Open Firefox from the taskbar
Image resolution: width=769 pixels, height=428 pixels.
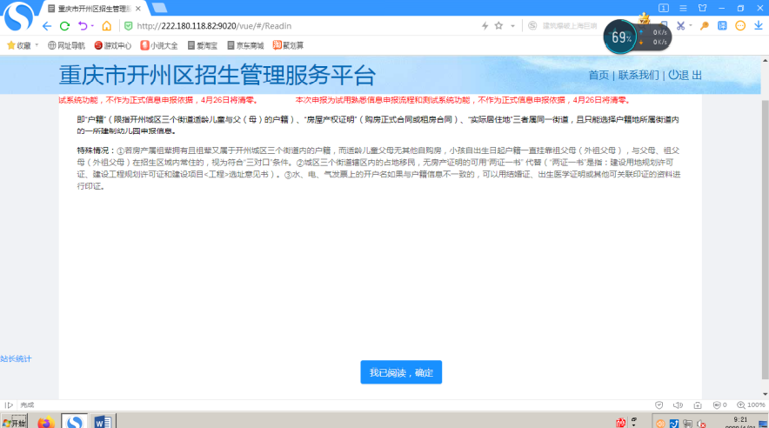(x=46, y=422)
